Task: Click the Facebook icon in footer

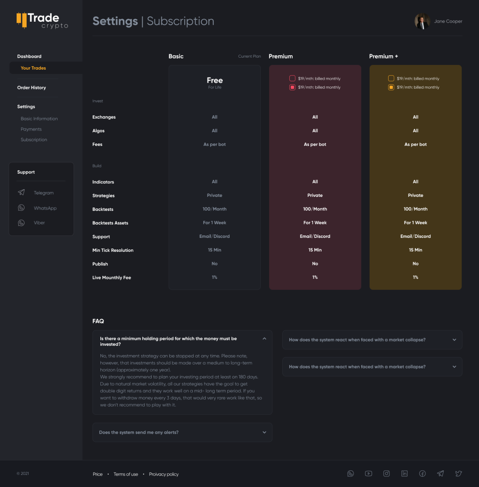Action: pyautogui.click(x=423, y=473)
